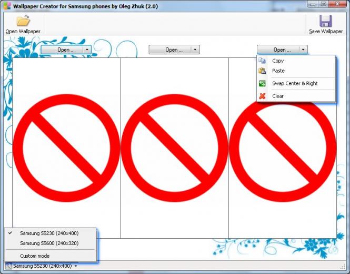Click the left panel Open ... button
The image size is (350, 274).
62,50
